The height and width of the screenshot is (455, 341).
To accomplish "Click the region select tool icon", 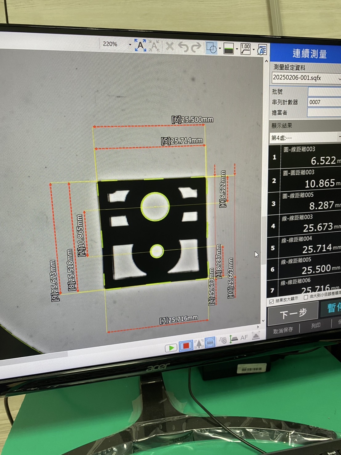I will 211,48.
